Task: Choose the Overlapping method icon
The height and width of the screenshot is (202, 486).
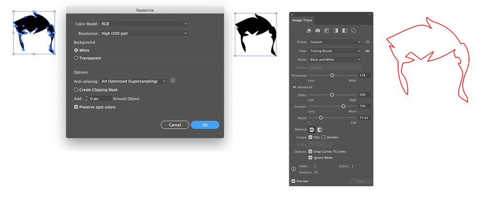Action: (320, 130)
